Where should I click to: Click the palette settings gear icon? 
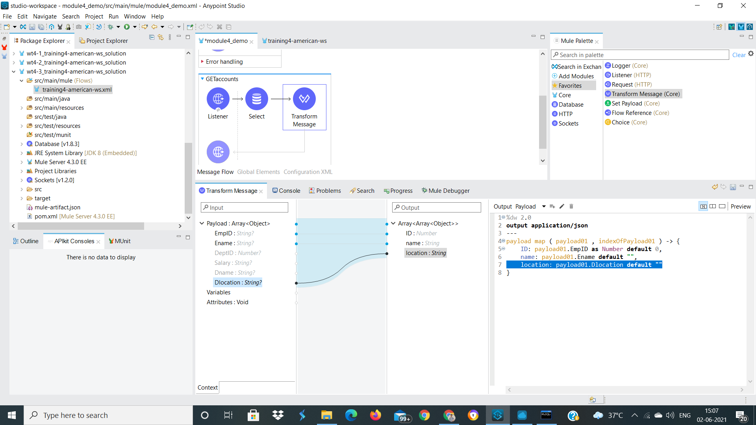point(751,54)
